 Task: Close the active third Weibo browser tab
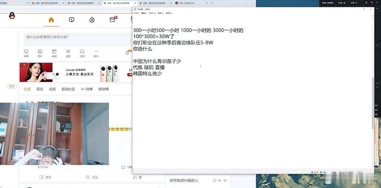[135, 3]
